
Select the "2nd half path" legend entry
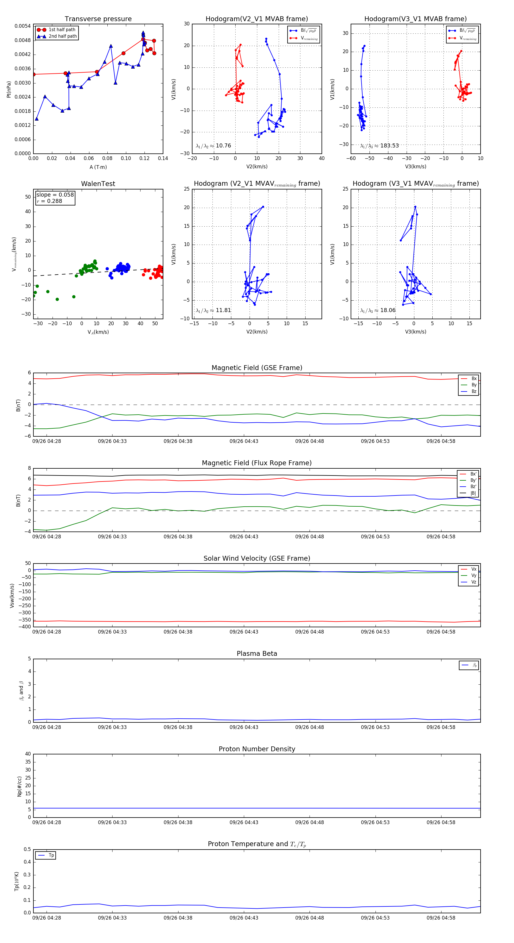[57, 36]
